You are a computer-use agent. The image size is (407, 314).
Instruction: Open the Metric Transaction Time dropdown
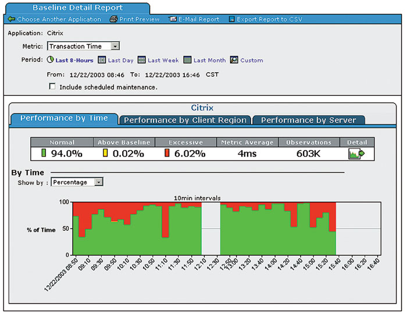point(115,46)
